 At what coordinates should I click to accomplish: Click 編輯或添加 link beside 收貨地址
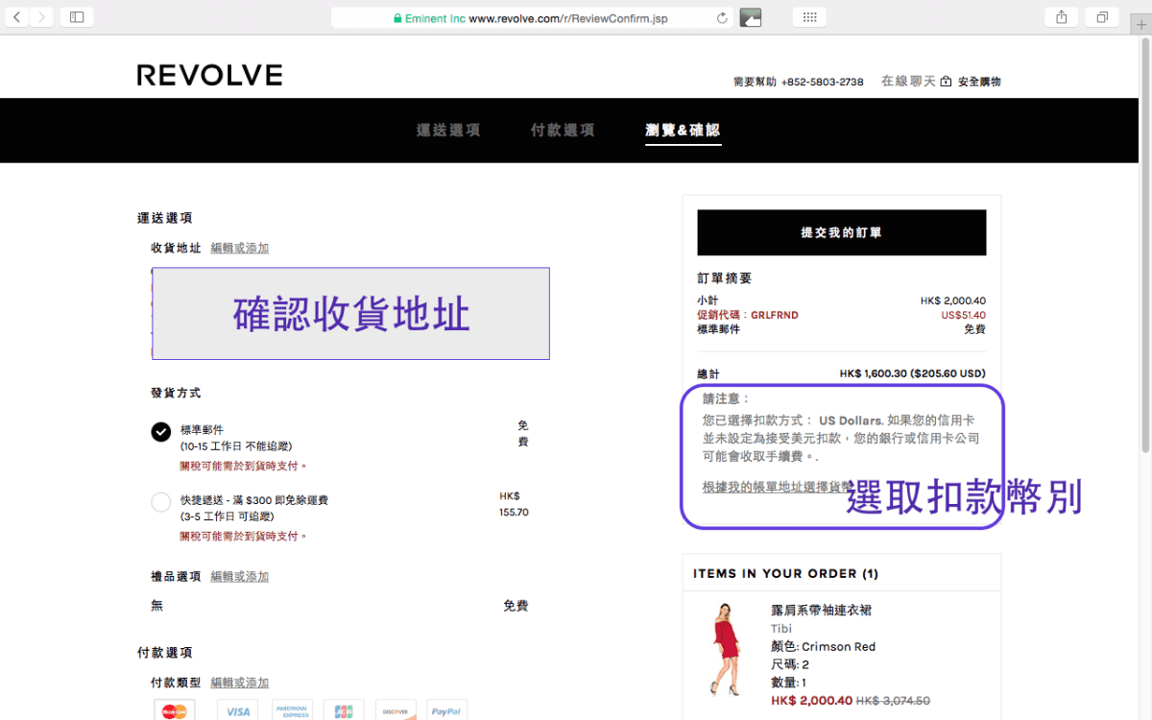pyautogui.click(x=239, y=248)
